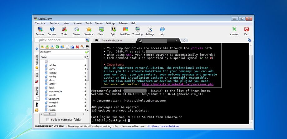The width and height of the screenshot is (287, 139).
Task: Upload files with blue arrow icon
Action: pos(52,47)
